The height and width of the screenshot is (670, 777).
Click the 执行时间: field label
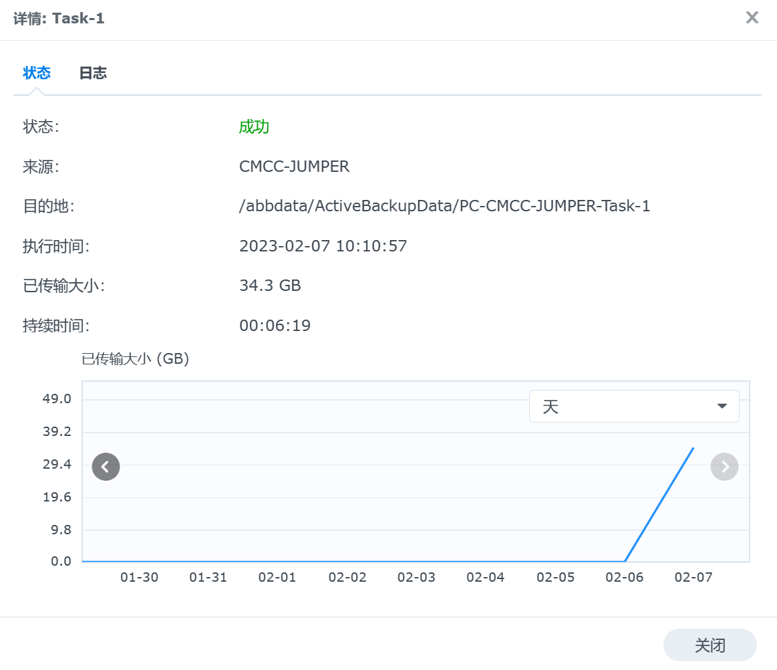[x=56, y=246]
